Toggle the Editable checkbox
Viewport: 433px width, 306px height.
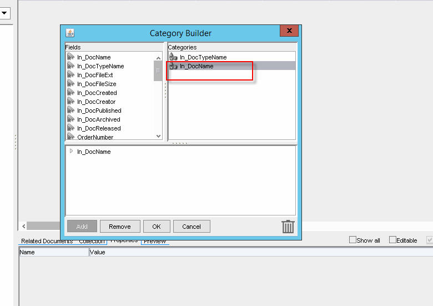(393, 240)
